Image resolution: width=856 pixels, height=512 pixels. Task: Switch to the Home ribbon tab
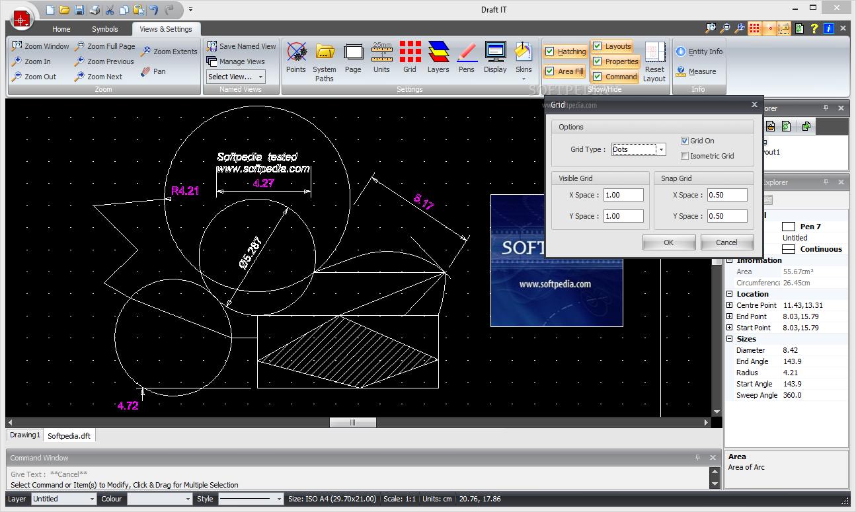coord(61,29)
